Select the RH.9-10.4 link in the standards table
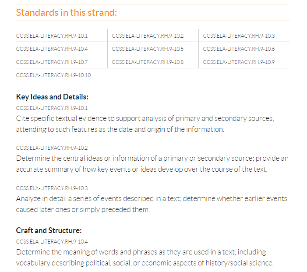Viewport: 307px width, 272px height. [x=52, y=49]
